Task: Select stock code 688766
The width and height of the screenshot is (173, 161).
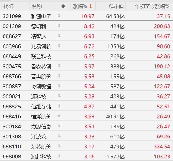Action: pyautogui.click(x=12, y=77)
